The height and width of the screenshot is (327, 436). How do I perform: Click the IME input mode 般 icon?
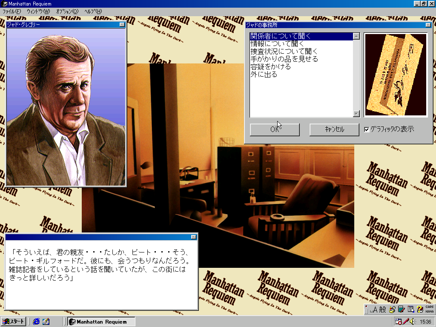(x=383, y=310)
